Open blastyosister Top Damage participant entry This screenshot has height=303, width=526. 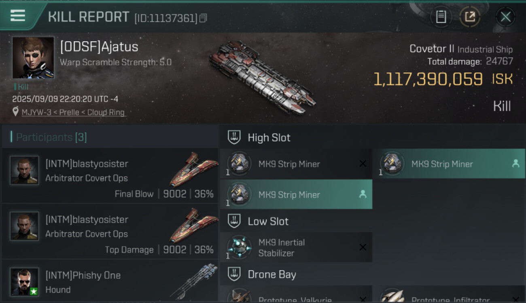coord(110,231)
